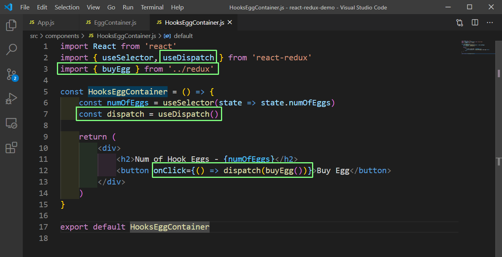The image size is (502, 257).
Task: Click useDispatch in the import on line 2
Action: (188, 58)
